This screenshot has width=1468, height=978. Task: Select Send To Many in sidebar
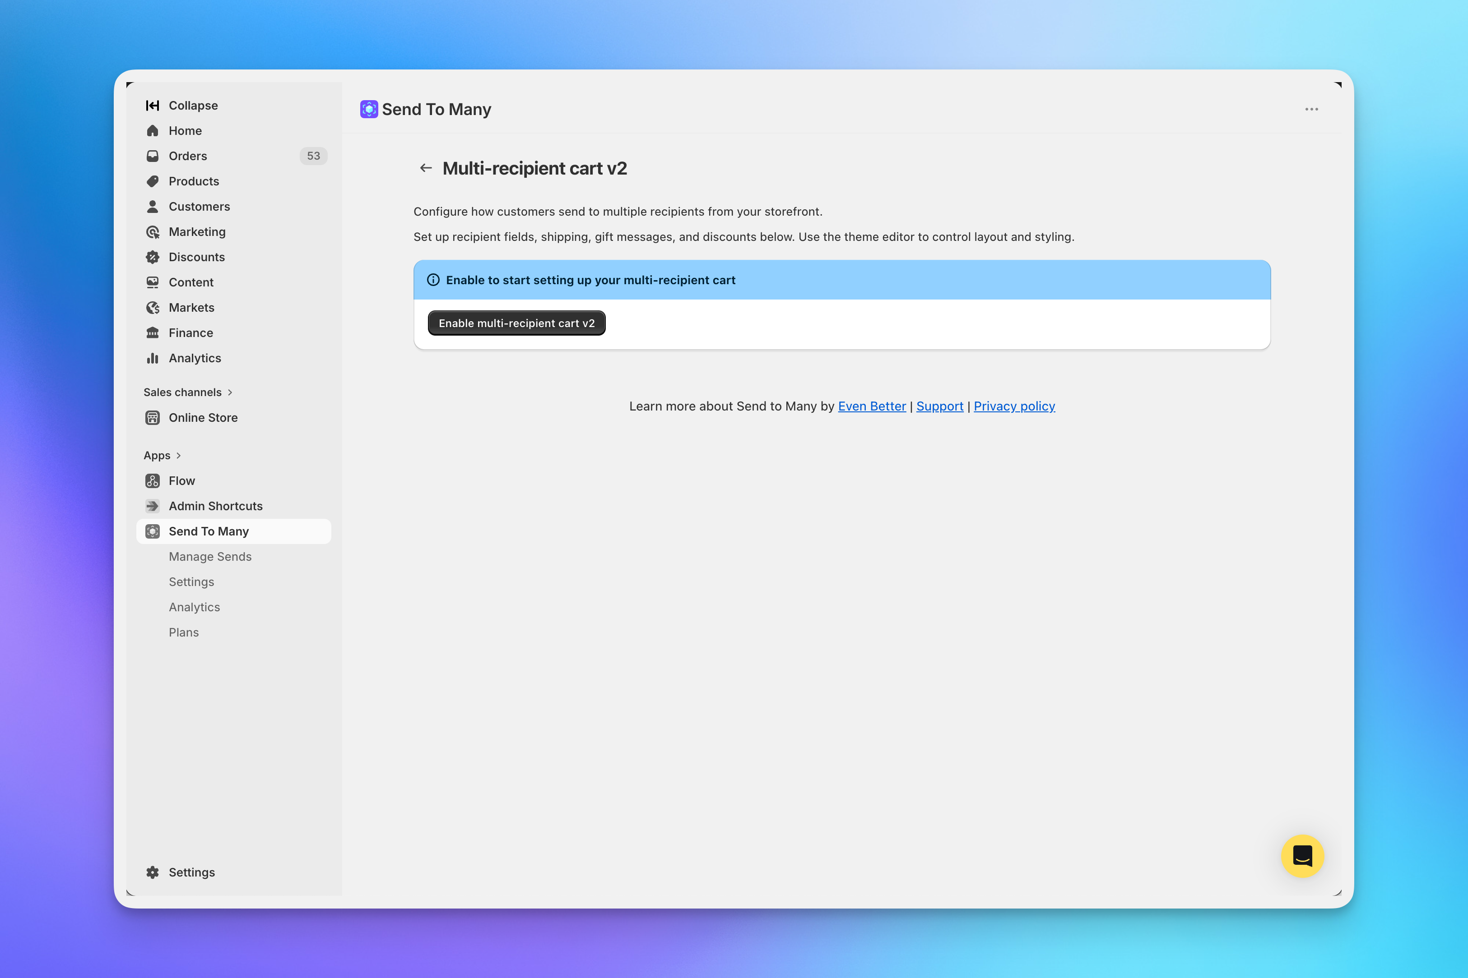coord(233,531)
